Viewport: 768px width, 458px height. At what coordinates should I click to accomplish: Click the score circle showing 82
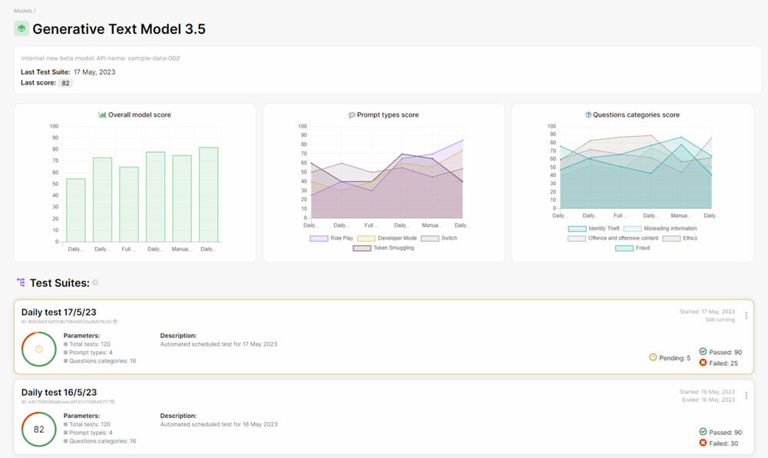(38, 429)
